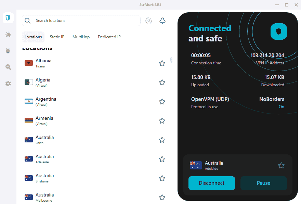The width and height of the screenshot is (301, 204).
Task: Click the connected Australia flag in the dark panel
Action: click(x=196, y=165)
